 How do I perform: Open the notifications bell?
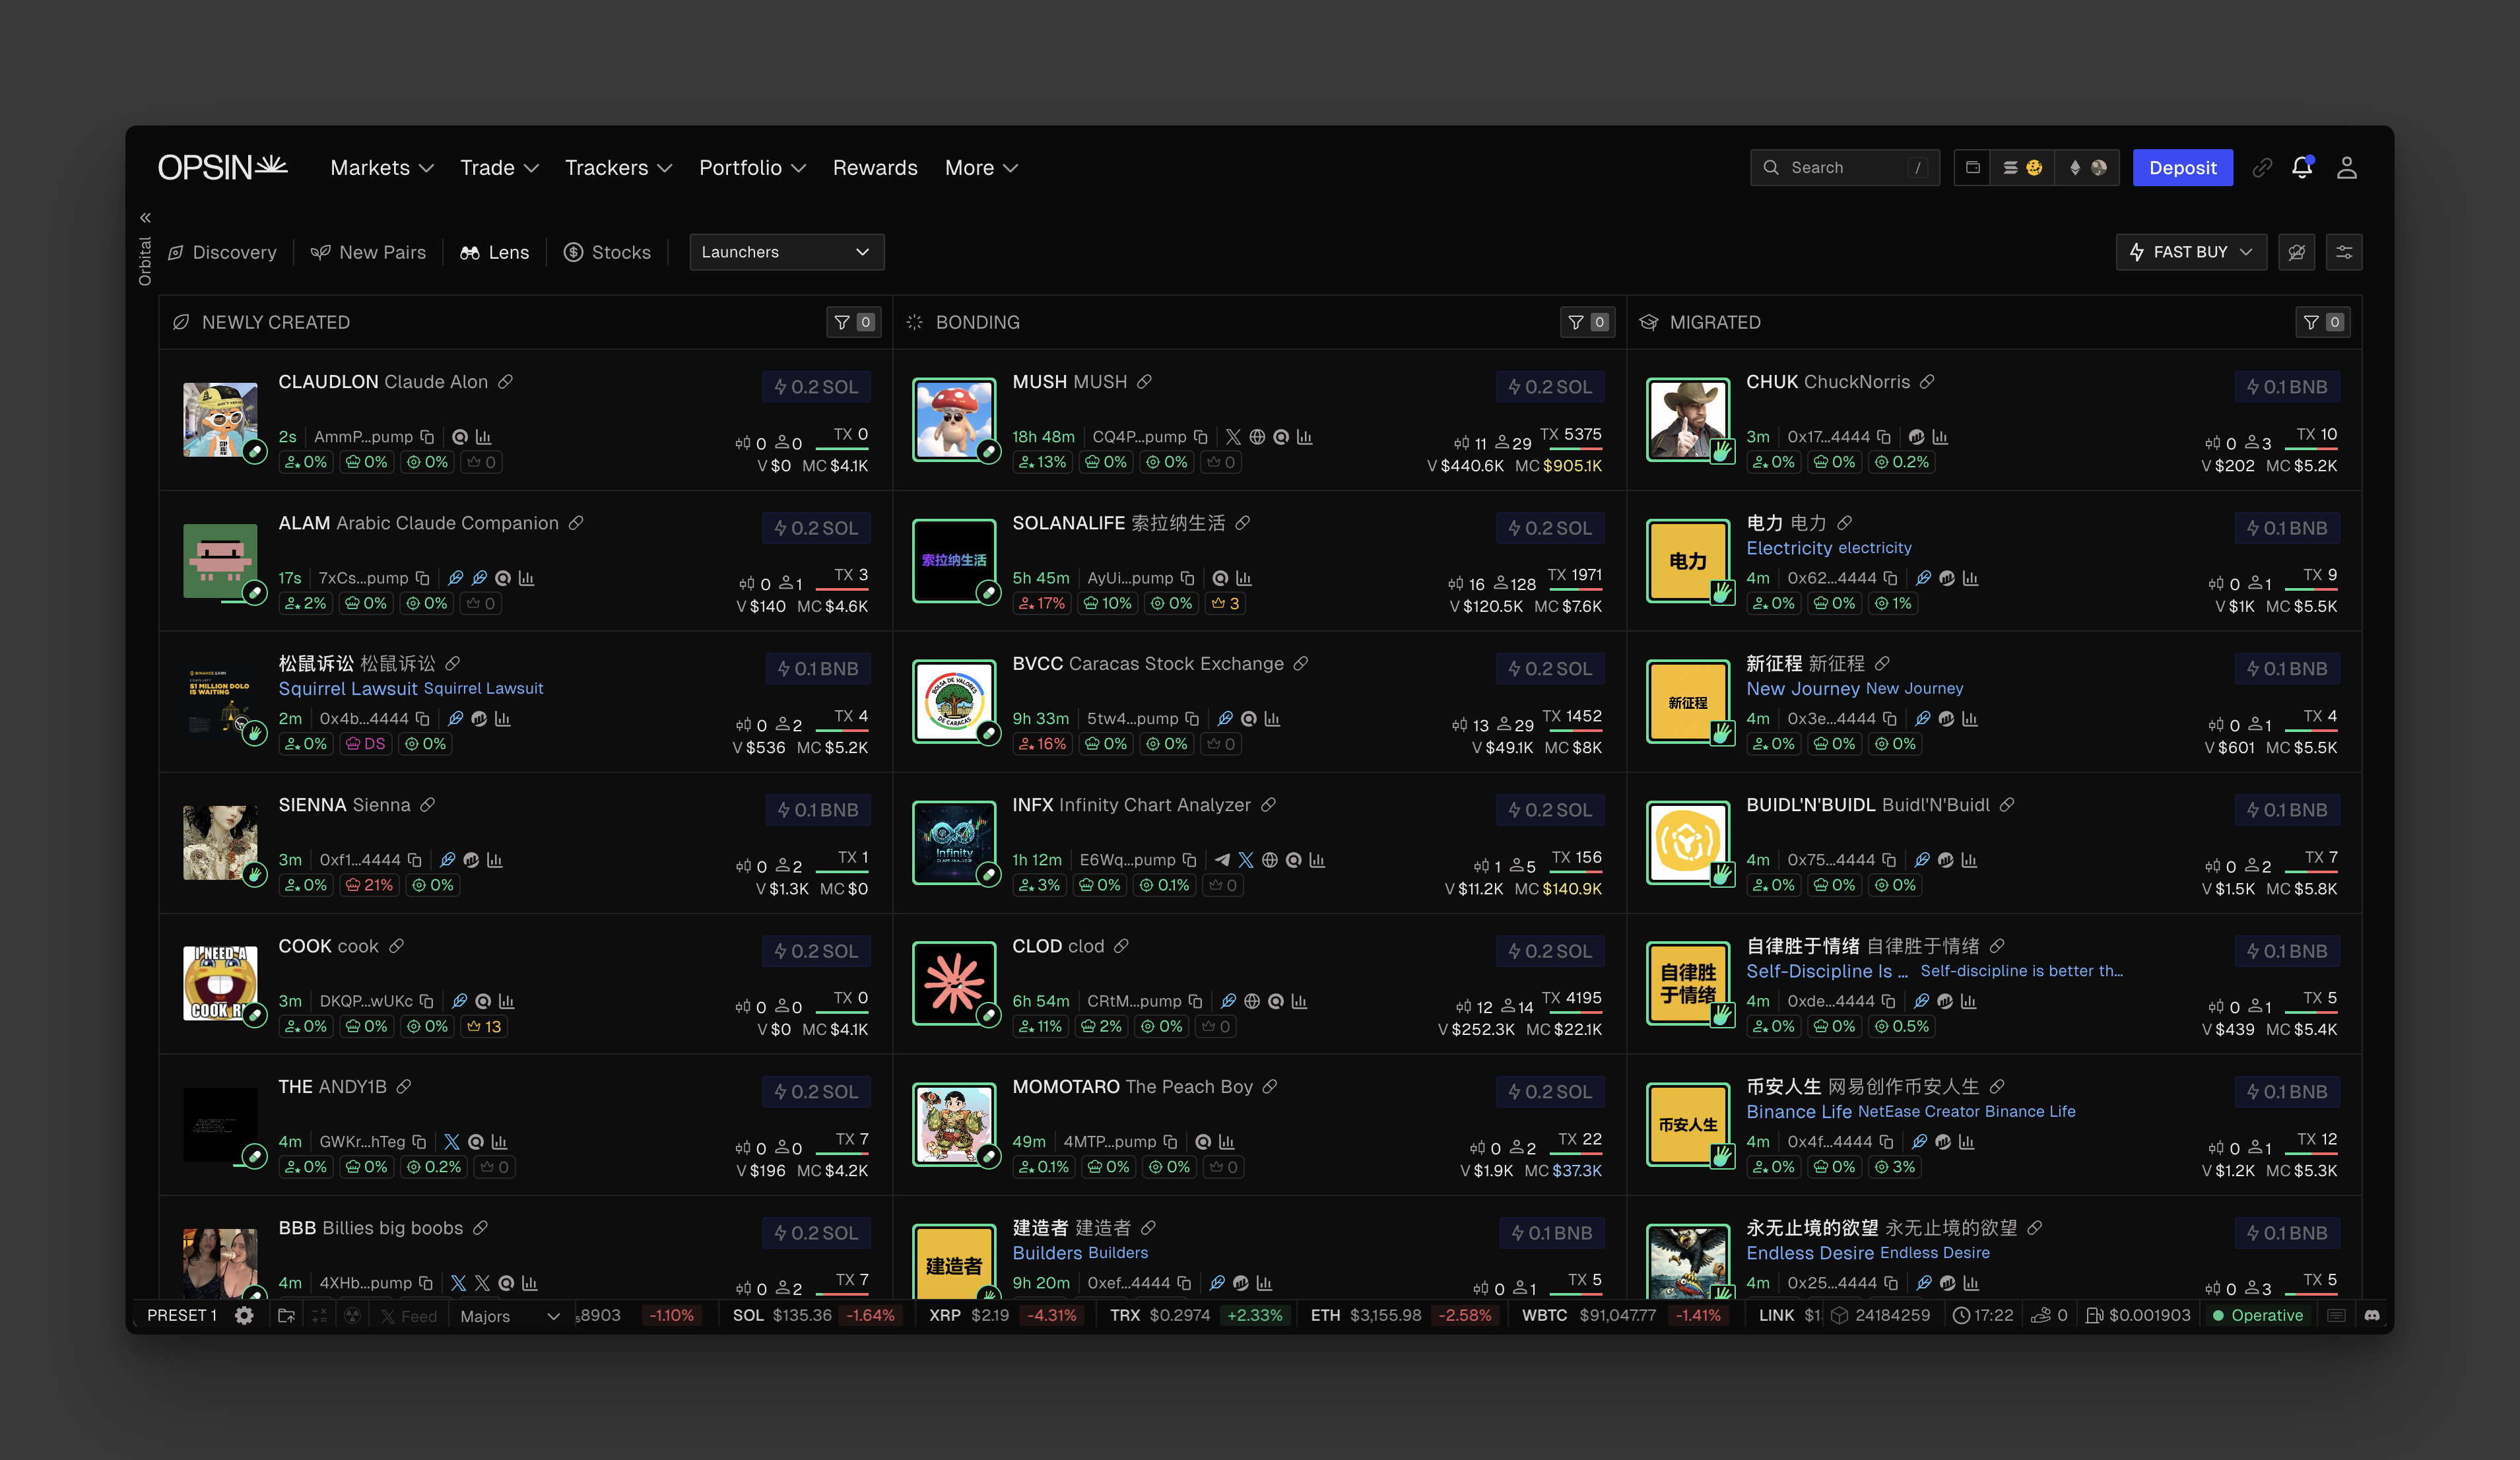[x=2301, y=167]
